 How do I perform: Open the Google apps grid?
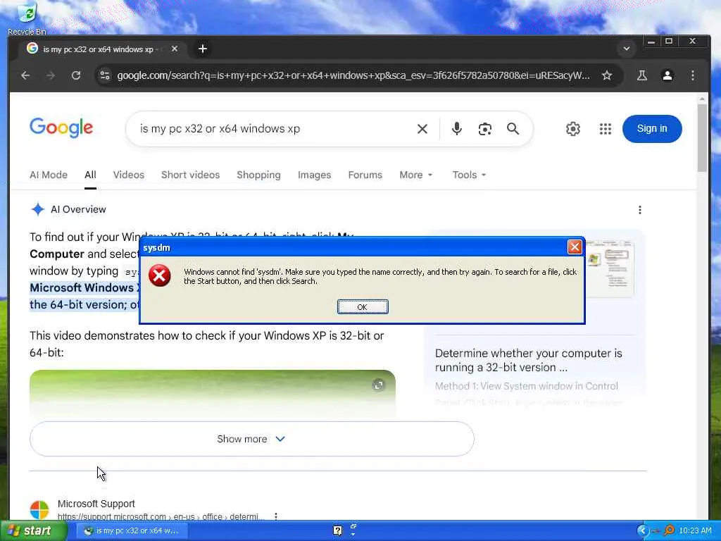pyautogui.click(x=605, y=129)
